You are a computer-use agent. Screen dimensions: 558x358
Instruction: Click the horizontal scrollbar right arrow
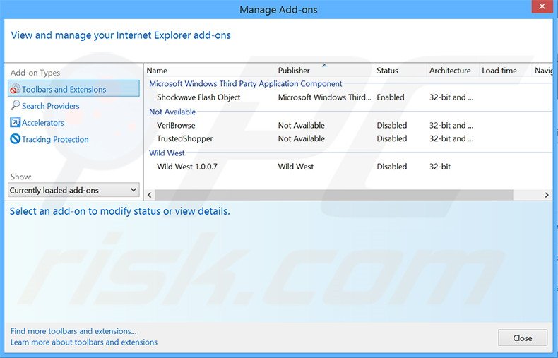[547, 195]
